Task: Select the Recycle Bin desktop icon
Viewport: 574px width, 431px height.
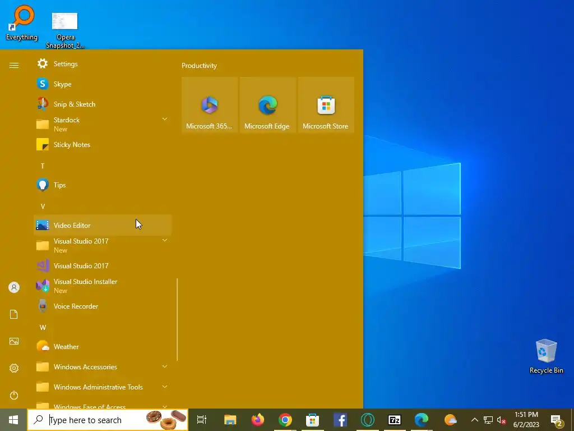Action: coord(546,356)
